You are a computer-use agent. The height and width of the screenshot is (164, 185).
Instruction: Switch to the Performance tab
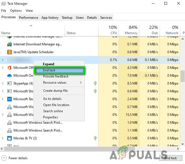coord(29,18)
